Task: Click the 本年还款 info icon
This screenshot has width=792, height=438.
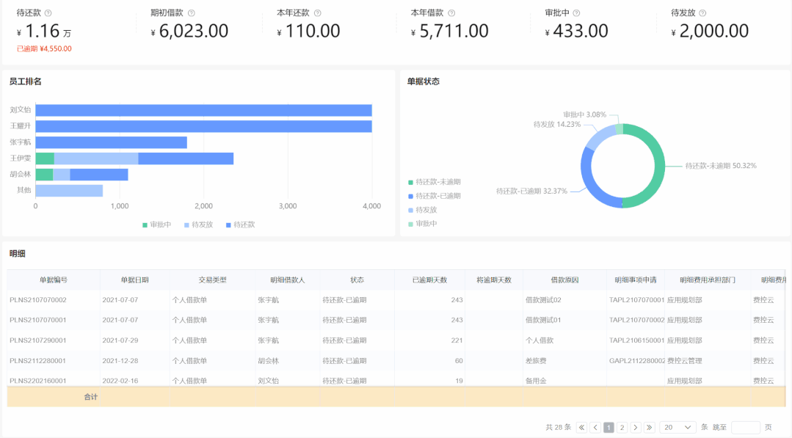Action: coord(318,13)
